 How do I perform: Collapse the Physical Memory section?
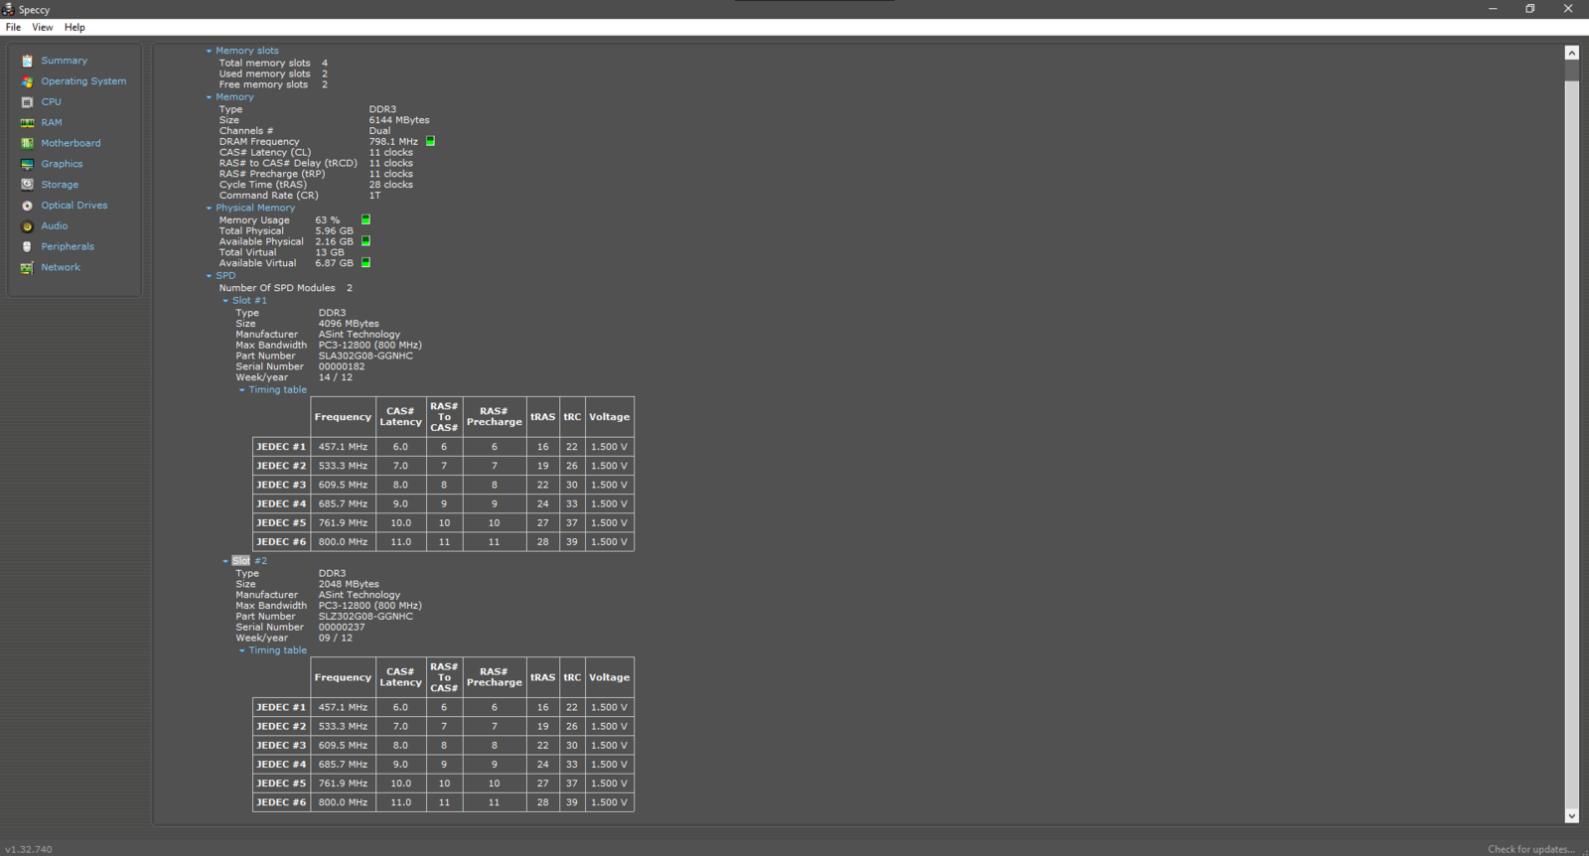coord(209,209)
